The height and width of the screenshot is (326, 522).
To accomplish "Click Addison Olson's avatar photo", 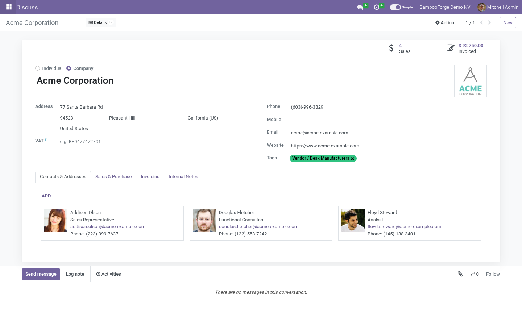I will [56, 221].
